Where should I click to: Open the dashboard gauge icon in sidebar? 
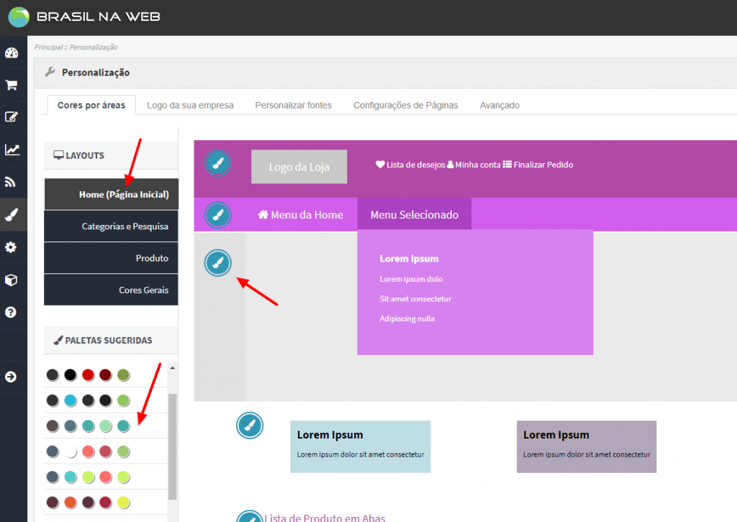coord(12,53)
